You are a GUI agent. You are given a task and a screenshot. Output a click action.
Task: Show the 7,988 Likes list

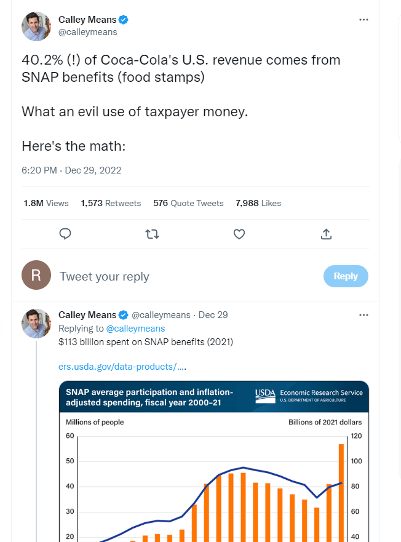click(x=258, y=203)
